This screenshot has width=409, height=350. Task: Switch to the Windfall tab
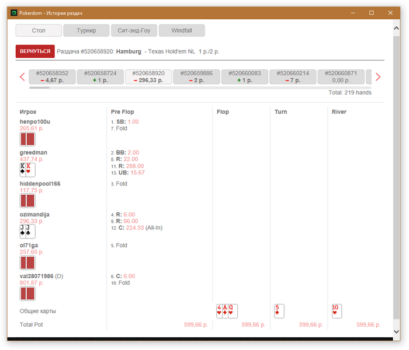pos(182,30)
